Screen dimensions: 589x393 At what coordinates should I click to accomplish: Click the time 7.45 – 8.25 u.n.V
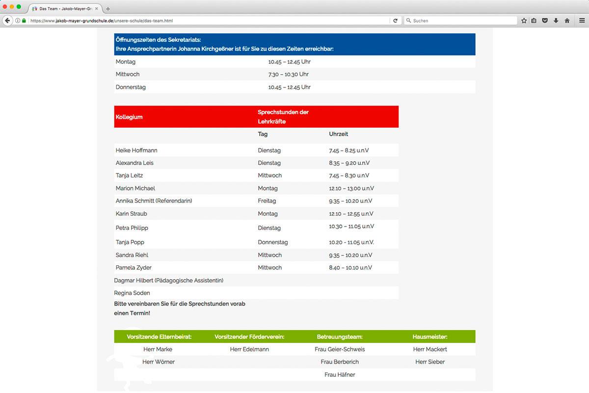(x=349, y=150)
